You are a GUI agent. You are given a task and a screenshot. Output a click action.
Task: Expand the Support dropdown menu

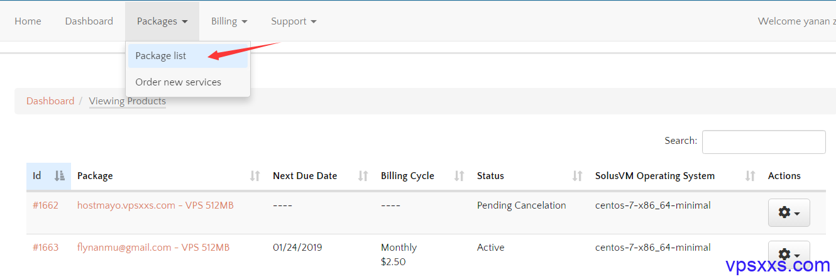click(294, 21)
